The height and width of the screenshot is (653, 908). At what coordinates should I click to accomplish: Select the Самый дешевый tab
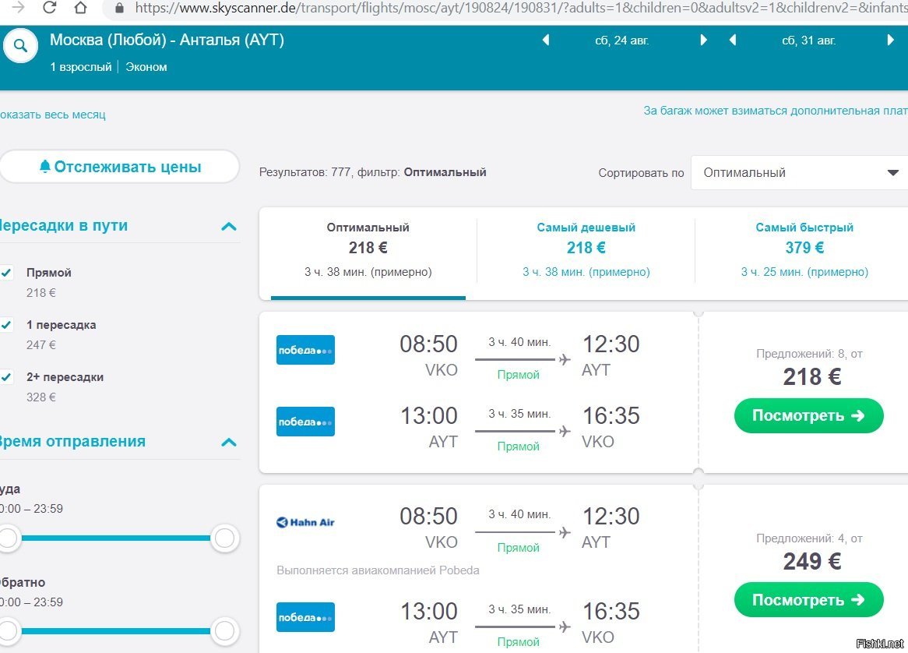point(586,249)
